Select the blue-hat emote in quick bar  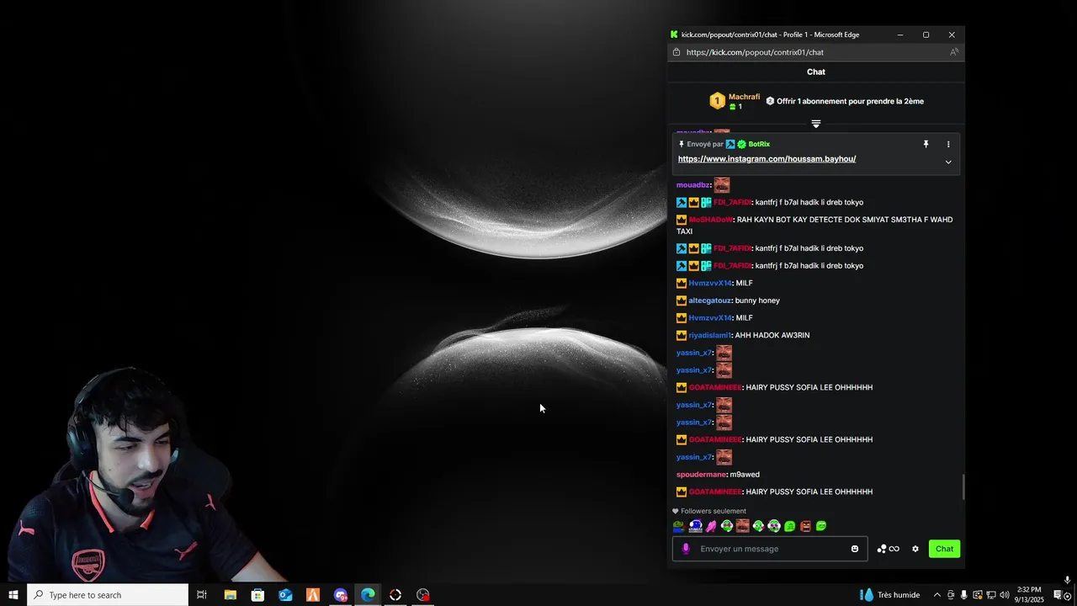click(x=695, y=526)
